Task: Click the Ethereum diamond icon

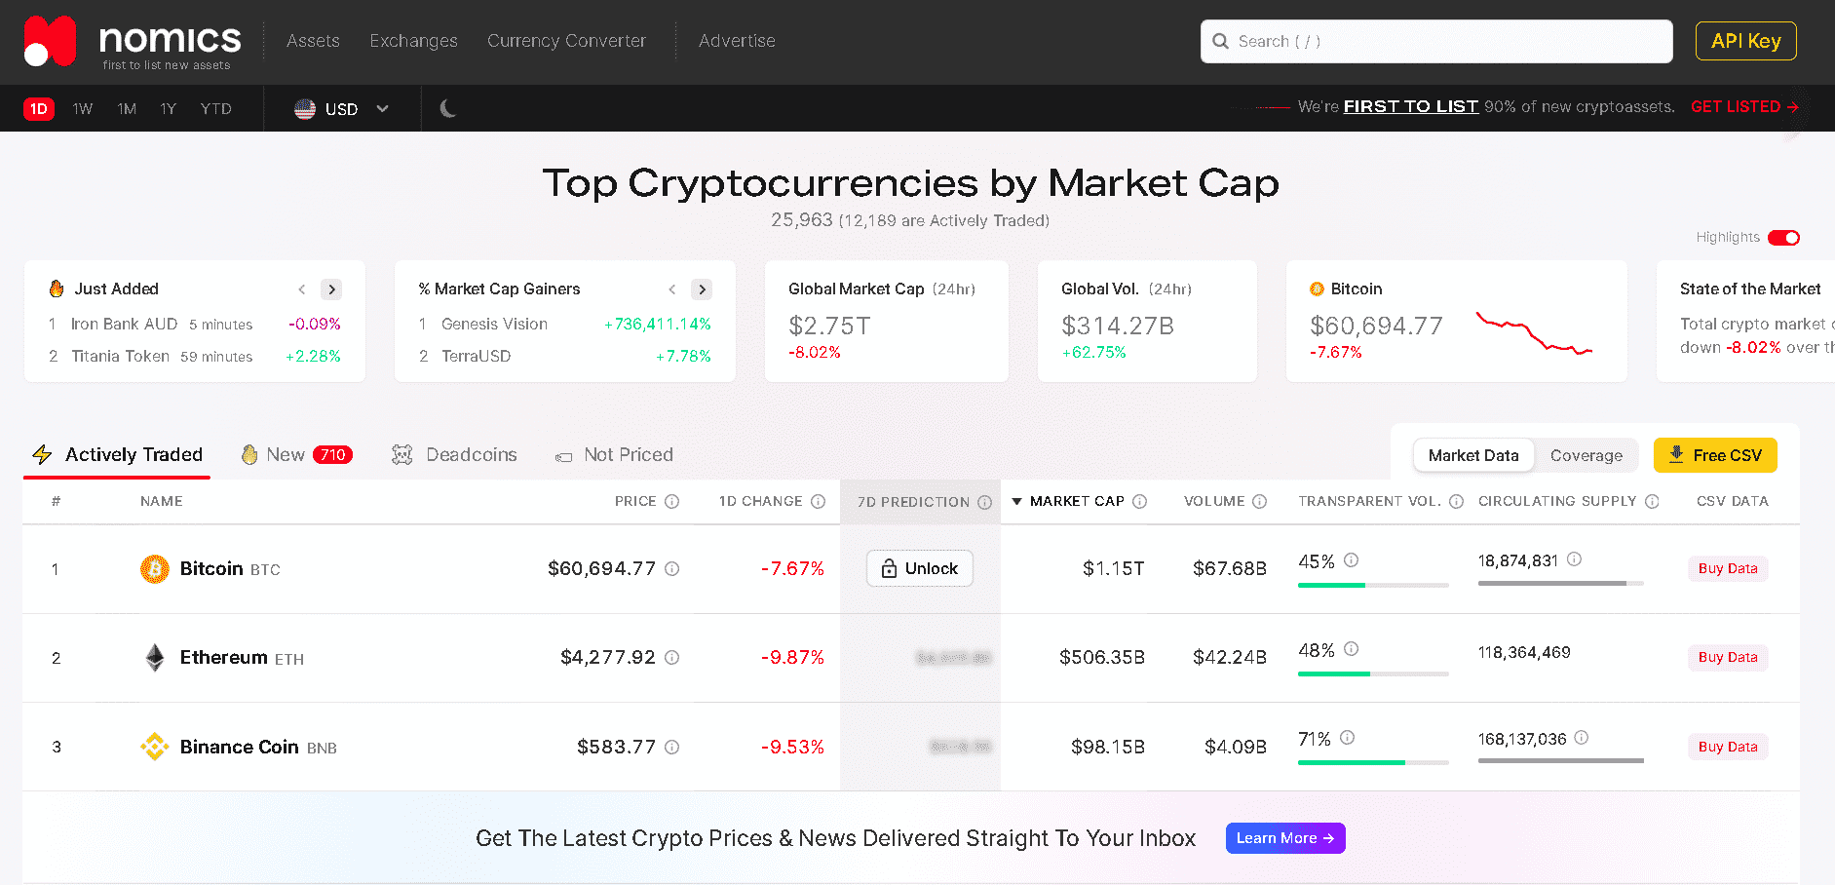Action: pyautogui.click(x=154, y=658)
